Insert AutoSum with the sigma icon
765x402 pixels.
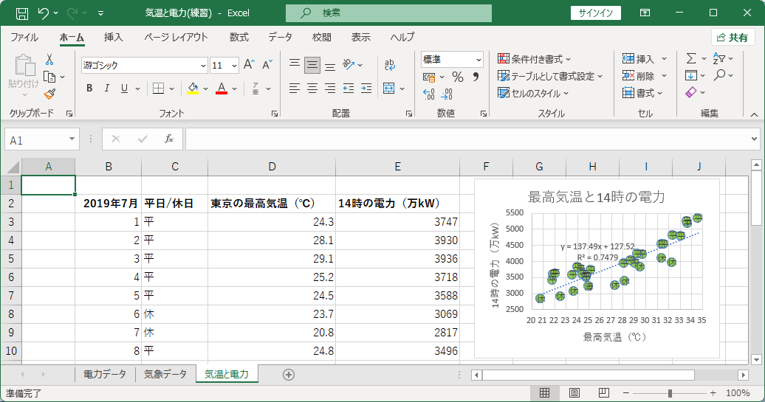click(x=691, y=58)
